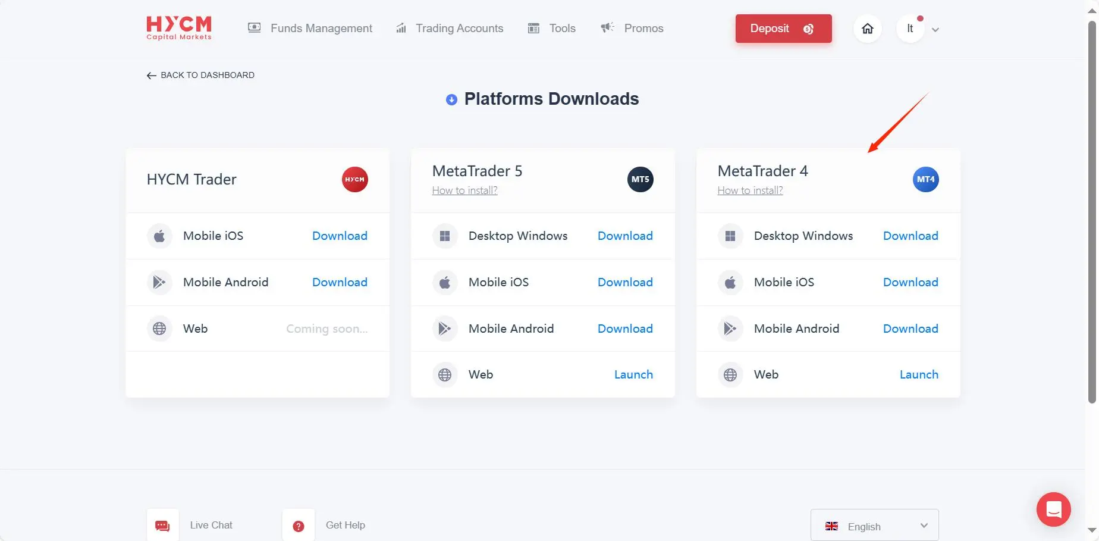The width and height of the screenshot is (1099, 541).
Task: Click the globe Web icon in MetaTrader 5
Action: click(445, 375)
